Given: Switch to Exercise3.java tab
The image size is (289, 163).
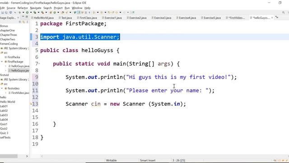Looking at the screenshot, I should 161,18.
